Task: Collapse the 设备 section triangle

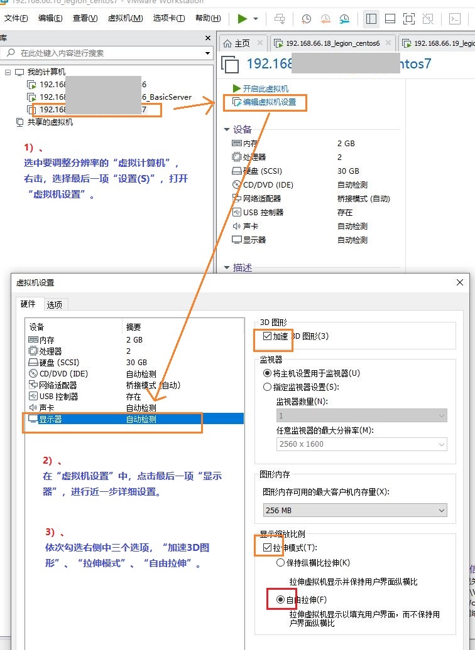Action: pos(227,130)
